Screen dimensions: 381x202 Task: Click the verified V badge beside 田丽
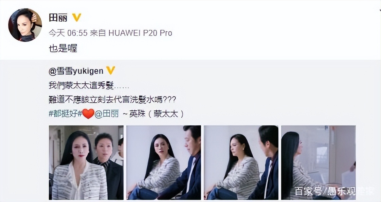pos(77,18)
